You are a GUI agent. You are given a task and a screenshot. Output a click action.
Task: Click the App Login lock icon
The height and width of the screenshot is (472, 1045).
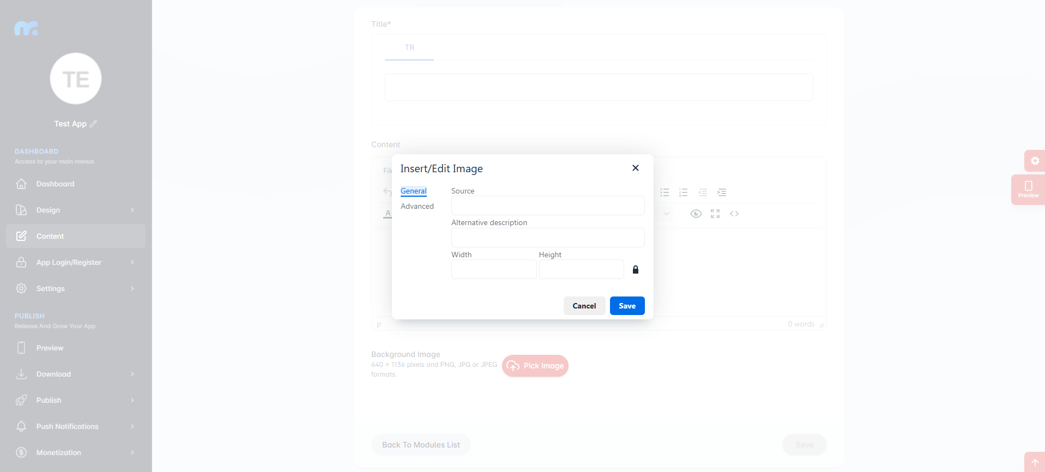21,262
